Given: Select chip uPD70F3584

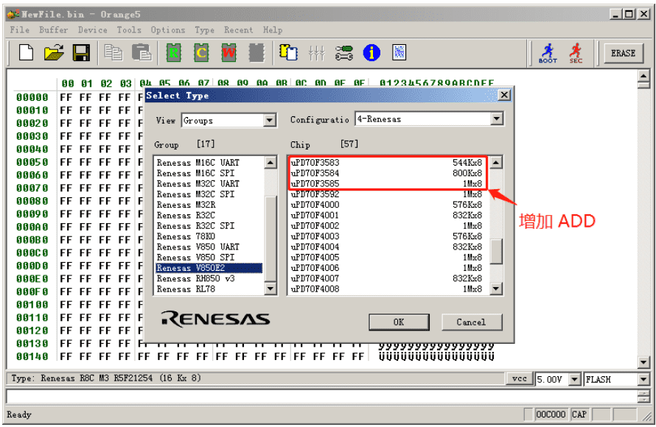Looking at the screenshot, I should point(387,173).
